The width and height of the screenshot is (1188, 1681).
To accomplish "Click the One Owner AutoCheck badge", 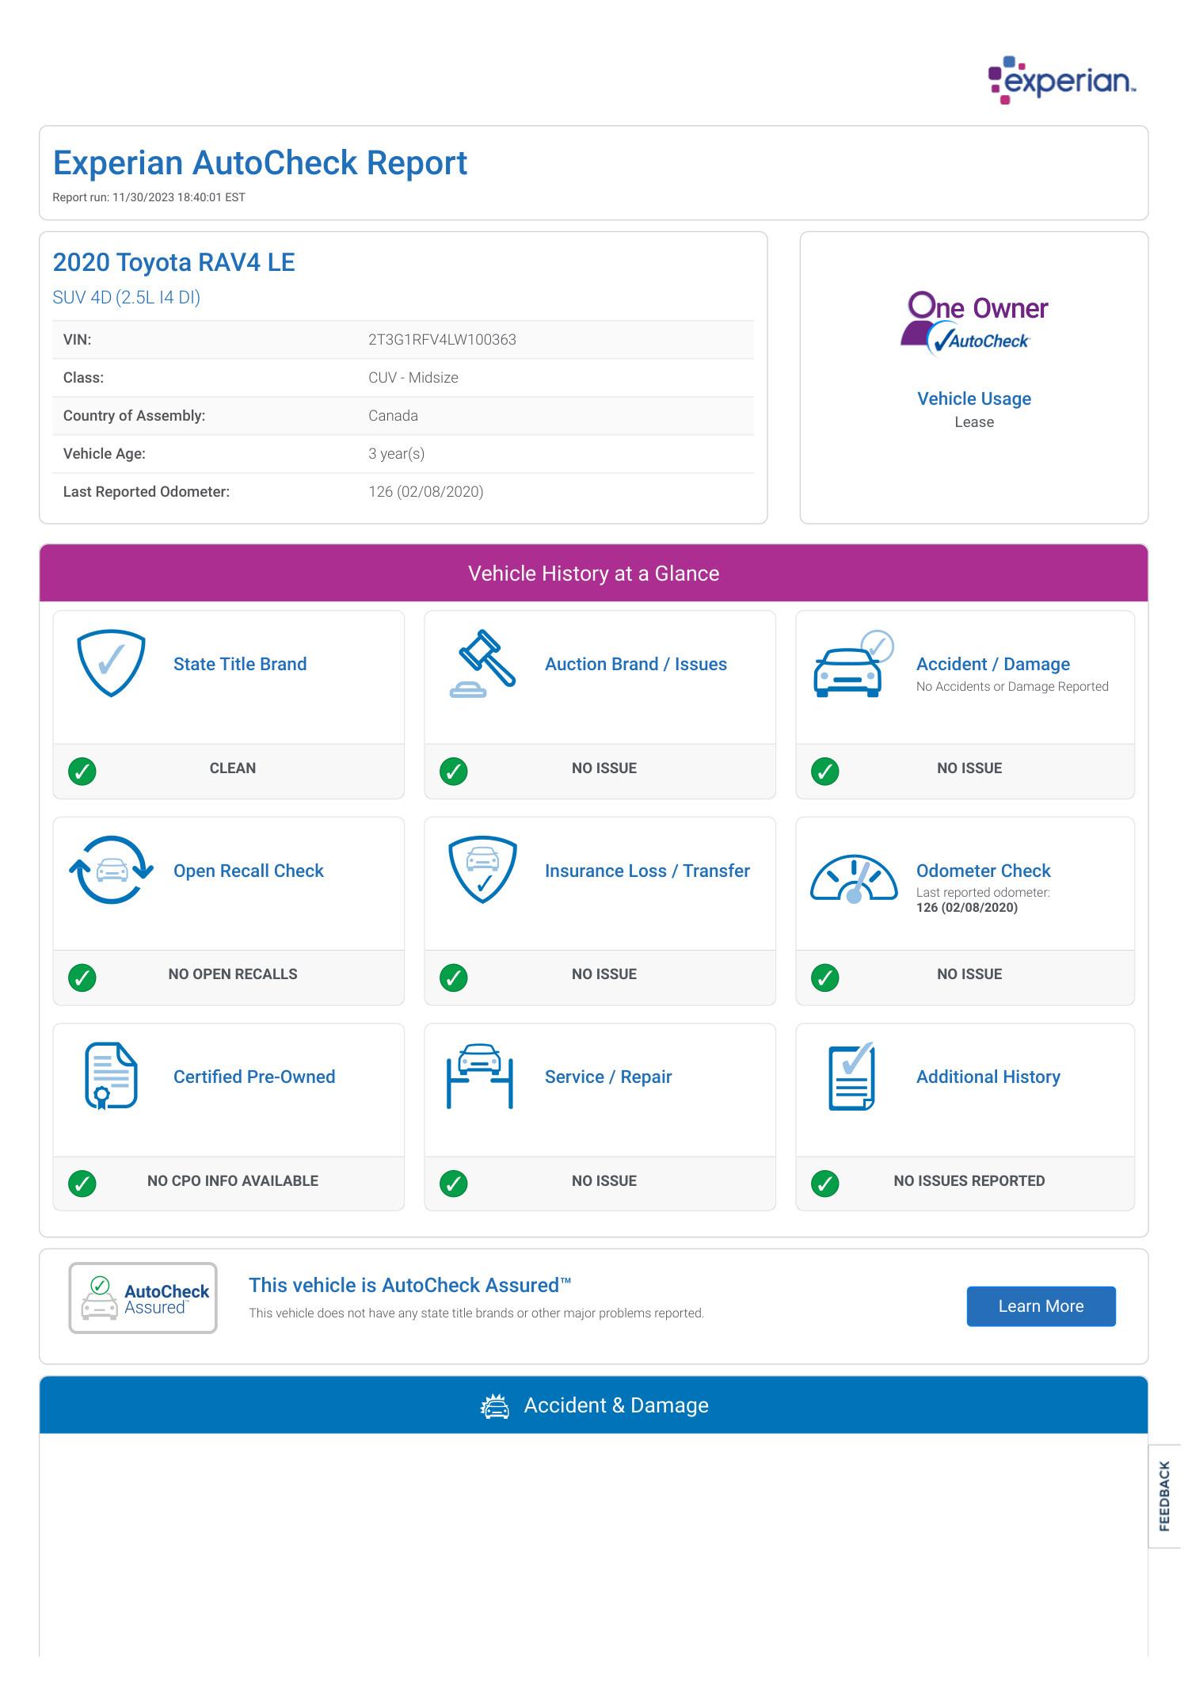I will coord(974,323).
